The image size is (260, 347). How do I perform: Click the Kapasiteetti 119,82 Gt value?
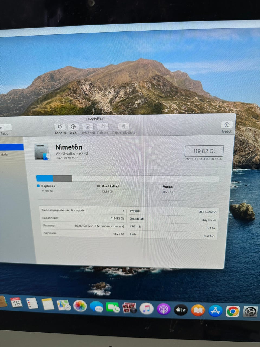click(x=117, y=218)
